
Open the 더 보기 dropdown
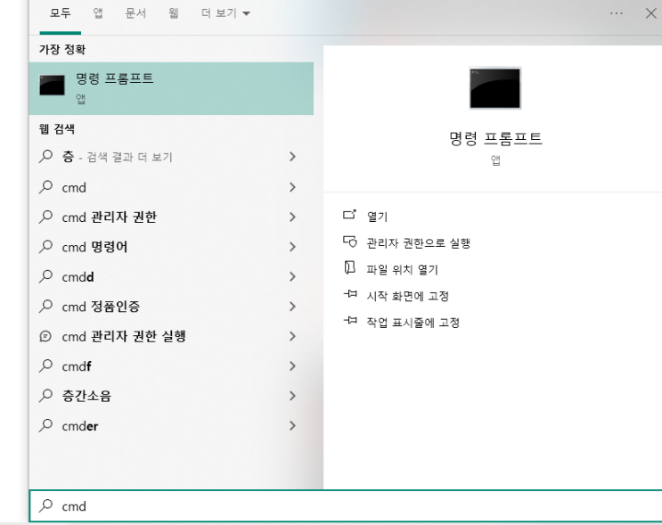[x=225, y=13]
